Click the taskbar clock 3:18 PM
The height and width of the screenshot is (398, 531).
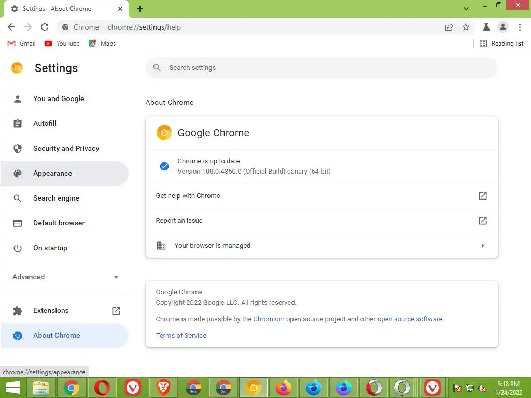(x=508, y=388)
